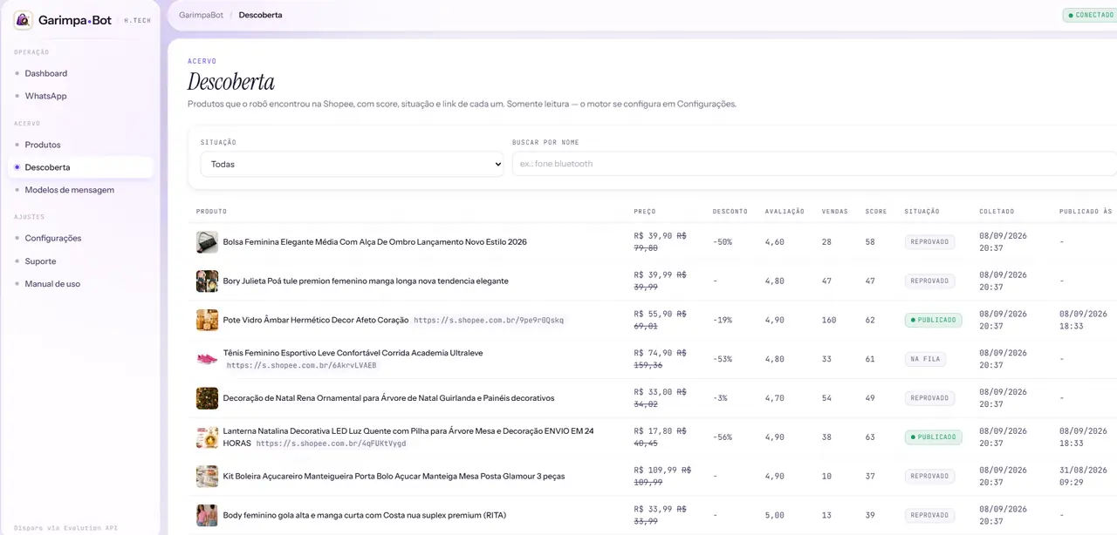Image resolution: width=1117 pixels, height=535 pixels.
Task: Click the Decoração de Natal Rena thumbnail
Action: pos(207,398)
